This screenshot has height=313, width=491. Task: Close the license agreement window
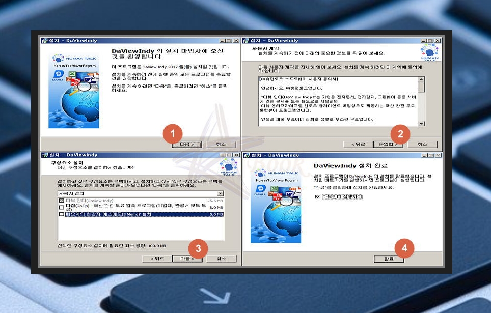point(438,41)
